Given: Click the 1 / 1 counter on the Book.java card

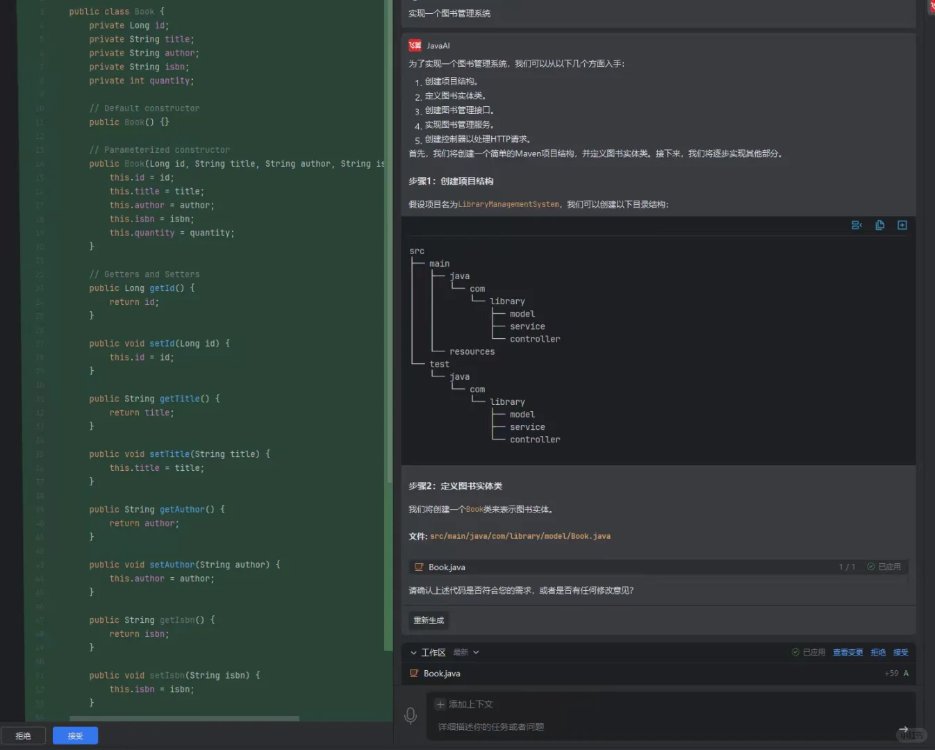Looking at the screenshot, I should click(x=847, y=567).
